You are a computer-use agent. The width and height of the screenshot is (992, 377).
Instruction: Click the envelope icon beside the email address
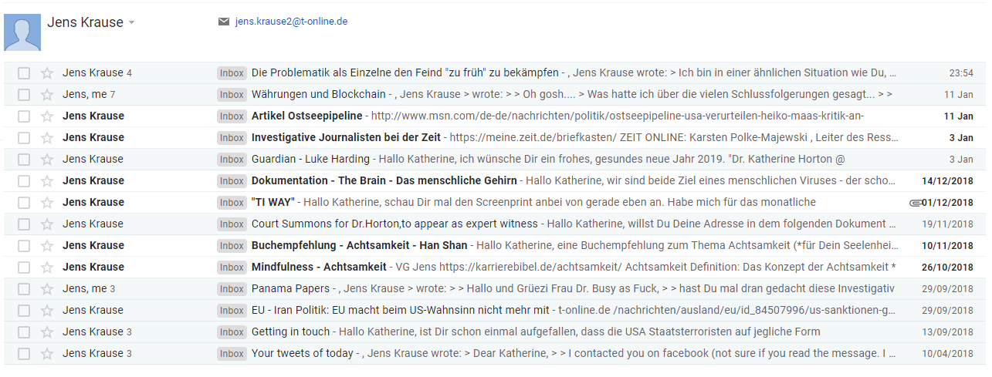[x=224, y=22]
